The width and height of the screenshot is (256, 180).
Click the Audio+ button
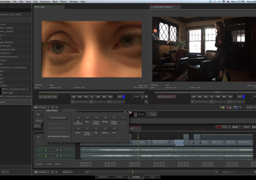58,164
